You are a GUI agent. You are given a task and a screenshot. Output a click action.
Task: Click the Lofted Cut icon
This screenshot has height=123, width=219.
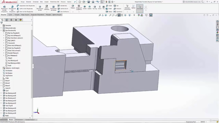pyautogui.click(x=59, y=9)
